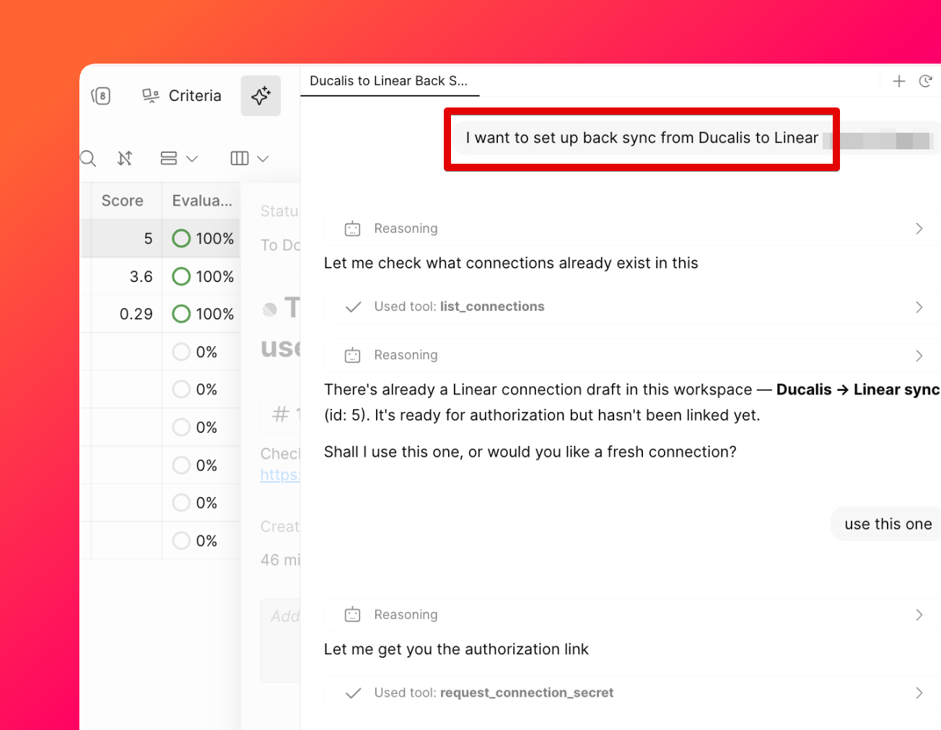Open the columns view dropdown
The width and height of the screenshot is (941, 730).
(249, 158)
